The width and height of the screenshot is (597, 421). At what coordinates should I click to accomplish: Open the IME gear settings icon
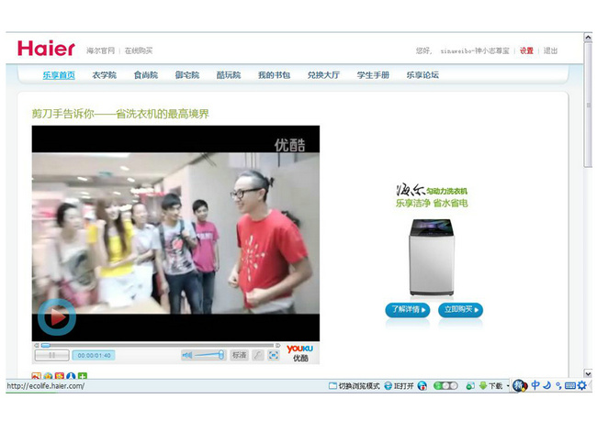pyautogui.click(x=581, y=385)
